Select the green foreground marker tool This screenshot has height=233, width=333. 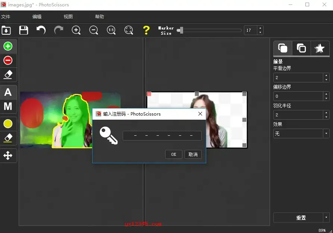coord(8,46)
